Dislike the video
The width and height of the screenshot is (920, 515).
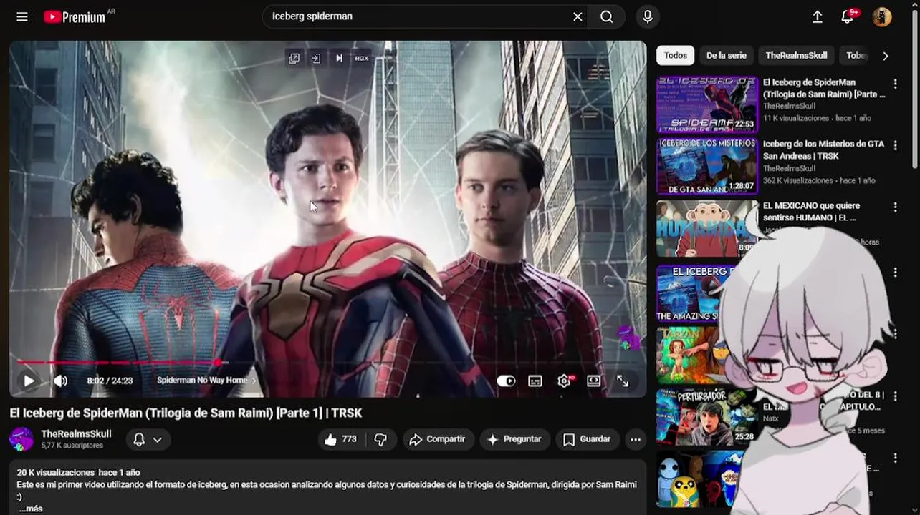click(x=381, y=439)
